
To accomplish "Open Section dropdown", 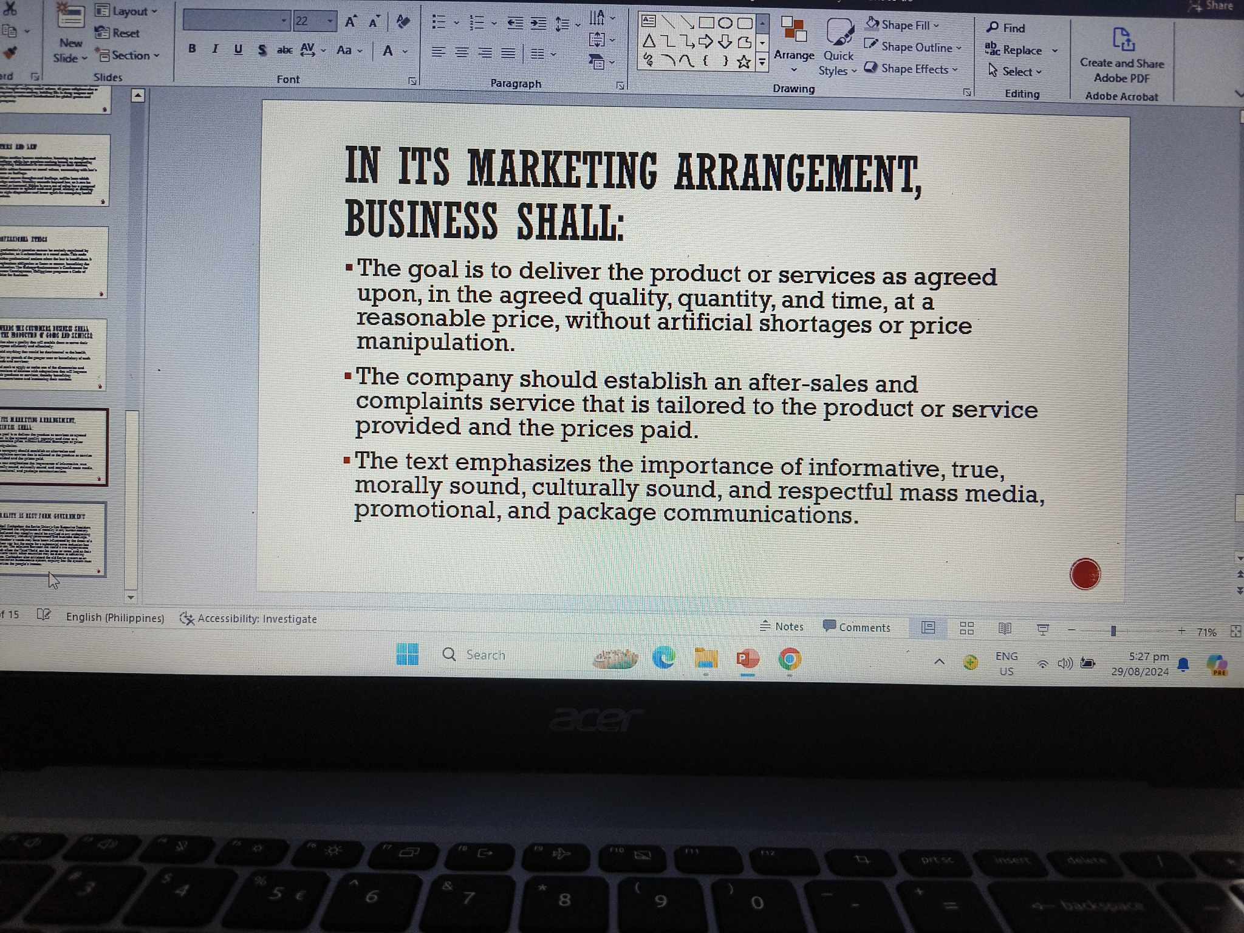I will point(128,55).
